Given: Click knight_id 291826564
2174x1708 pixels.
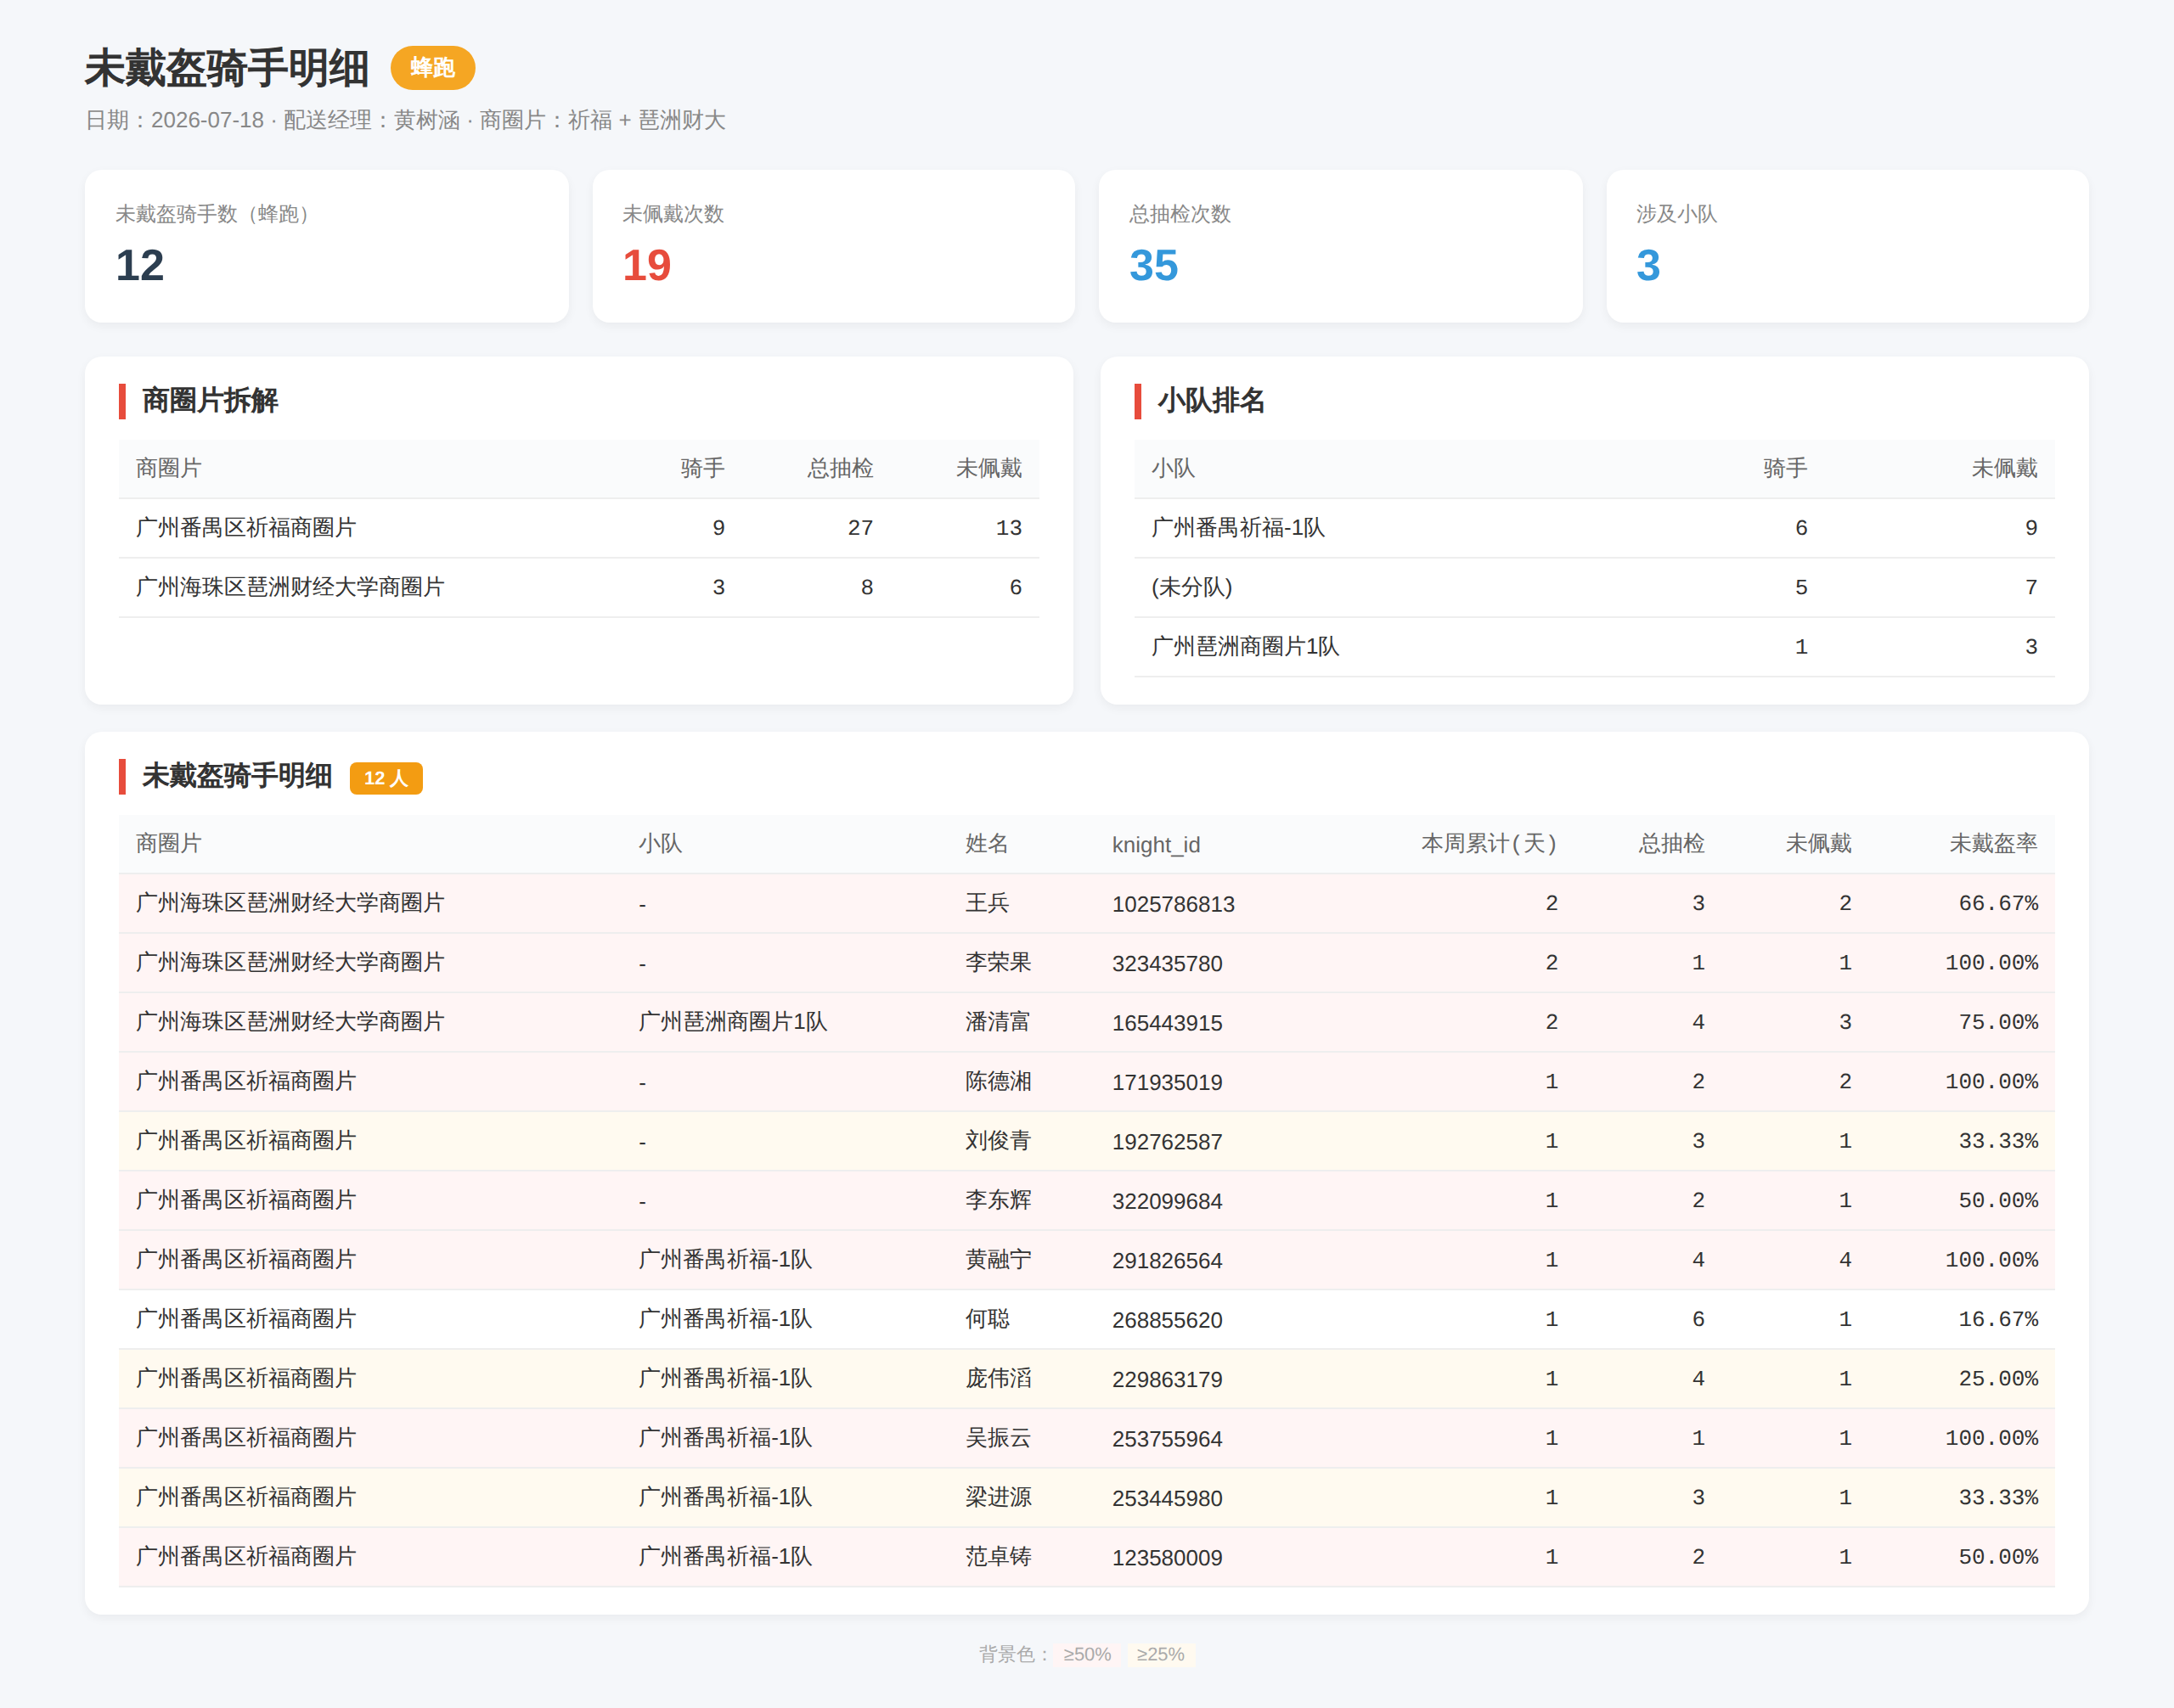Looking at the screenshot, I should [x=1167, y=1261].
